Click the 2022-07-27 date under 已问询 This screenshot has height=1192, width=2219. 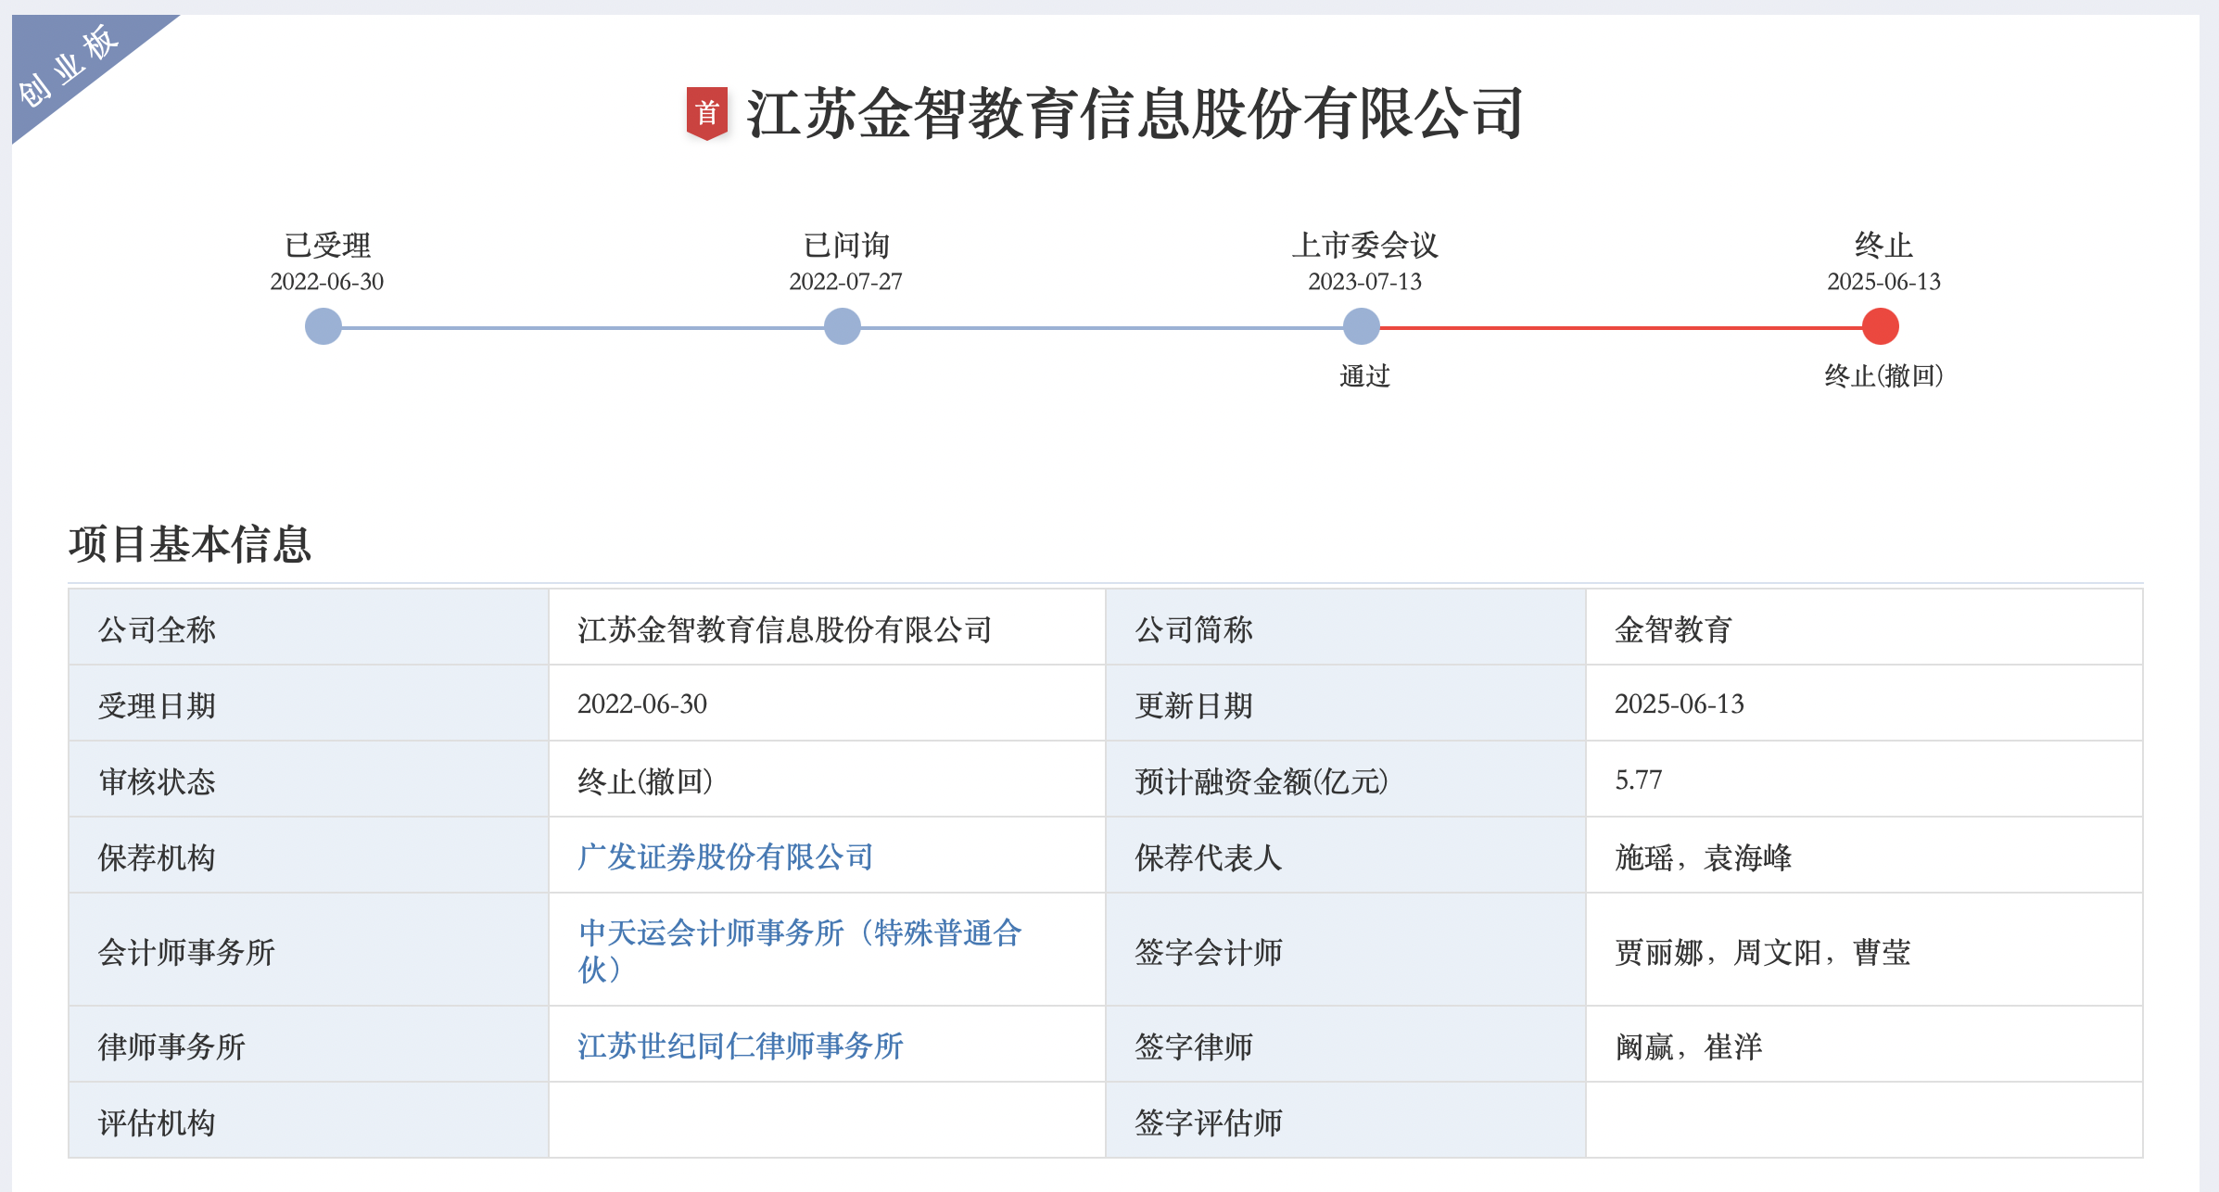point(845,282)
